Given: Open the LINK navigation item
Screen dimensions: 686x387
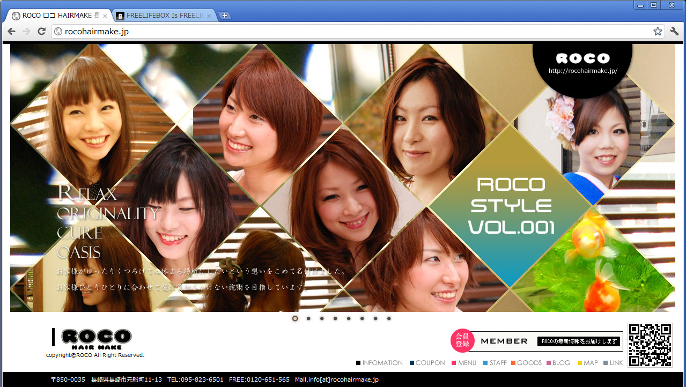Looking at the screenshot, I should [613, 363].
